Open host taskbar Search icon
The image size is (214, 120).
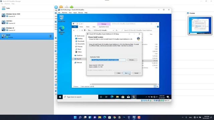tap(80, 117)
